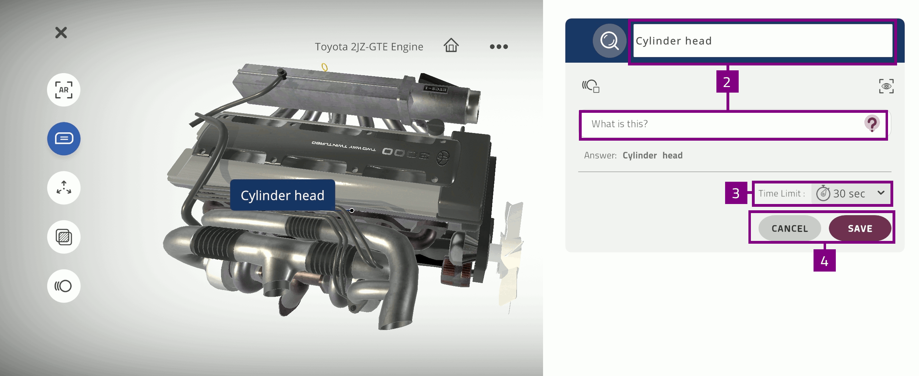919x376 pixels.
Task: Click the stopwatch timer icon
Action: (823, 193)
